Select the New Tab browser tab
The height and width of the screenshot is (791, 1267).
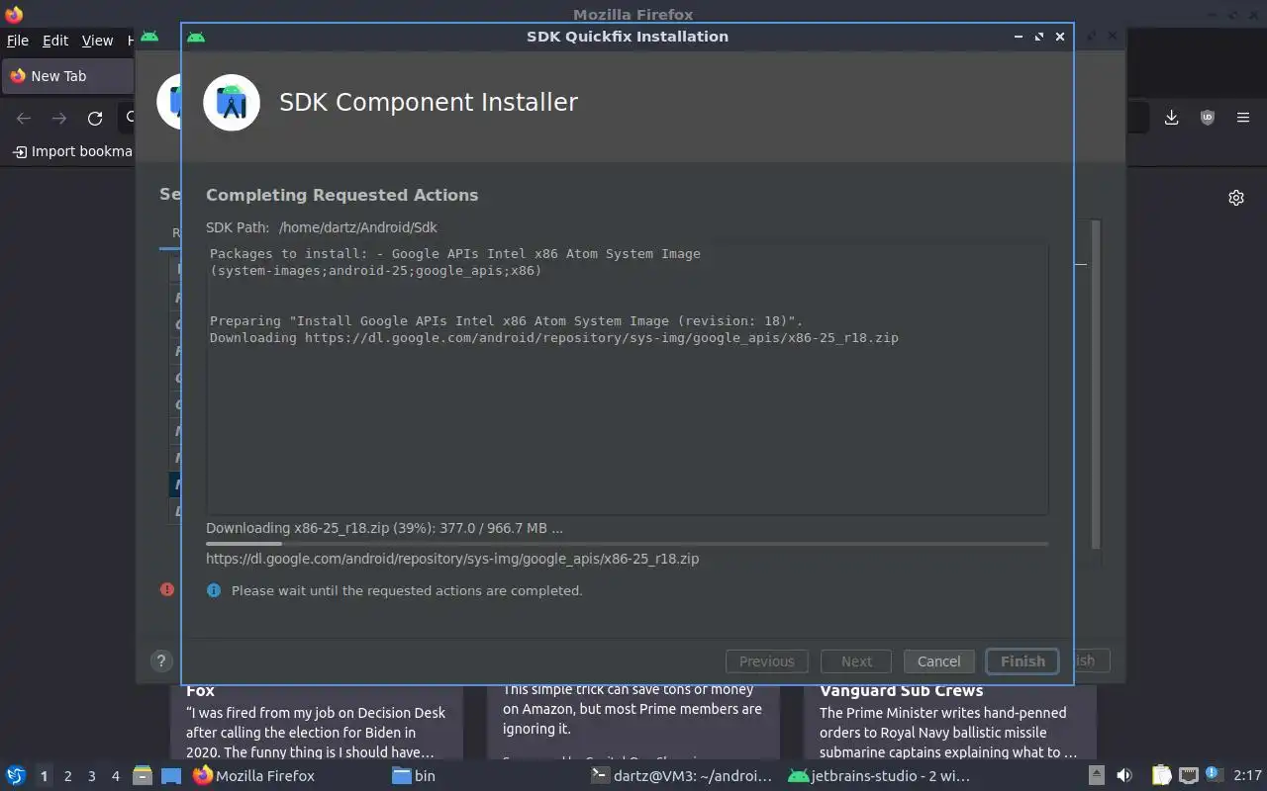[67, 76]
